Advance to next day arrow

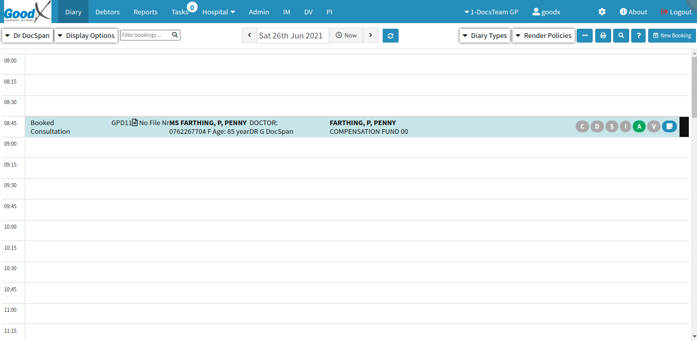click(370, 35)
